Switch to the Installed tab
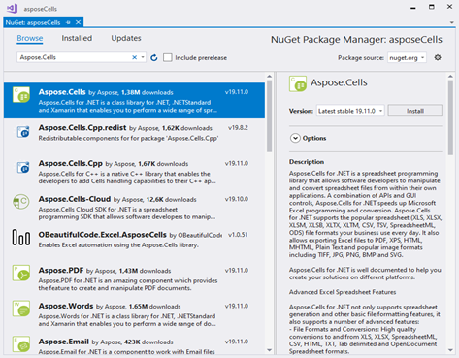 point(77,38)
